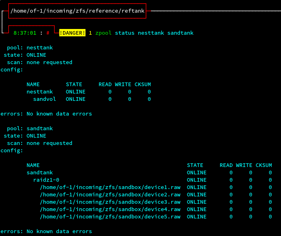Click sandtank argument in the command line
The image size is (281, 236).
180,33
